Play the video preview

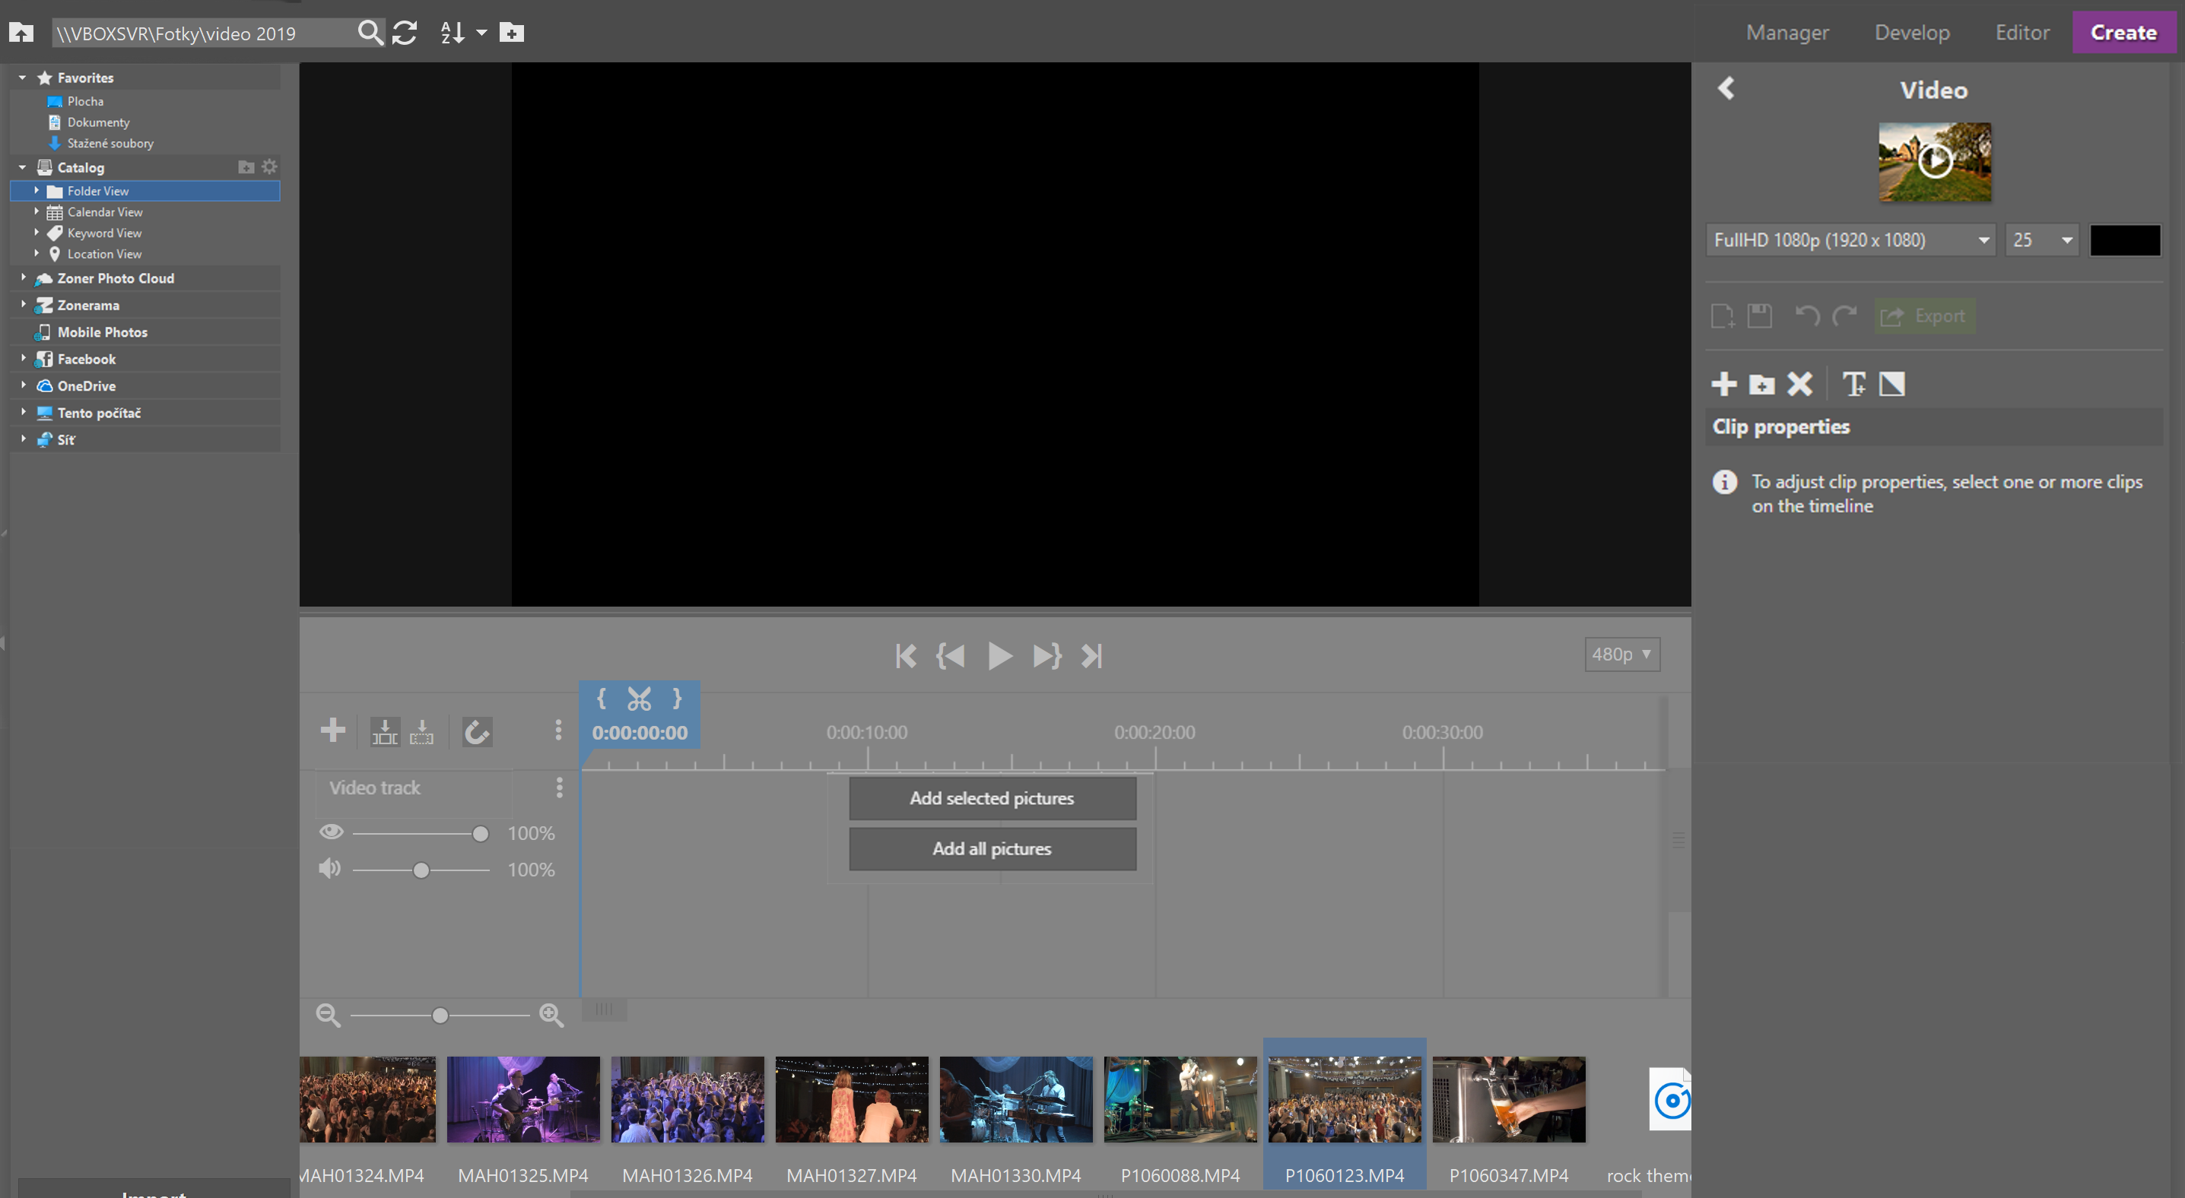point(999,655)
